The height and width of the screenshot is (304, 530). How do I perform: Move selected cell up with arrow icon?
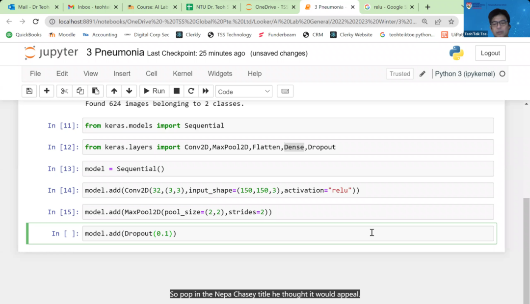114,91
